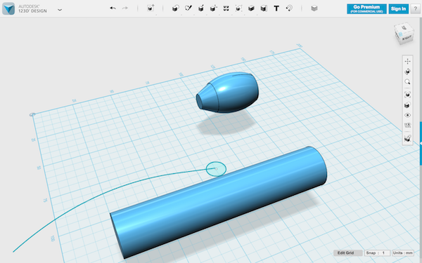Open the Units : mm selector
Viewport: 422px width, 263px height.
tap(402, 252)
